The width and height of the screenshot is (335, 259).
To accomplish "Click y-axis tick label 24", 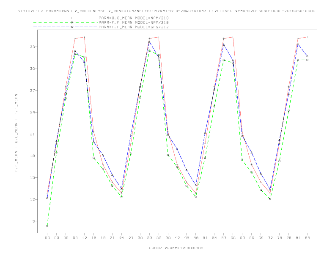I will point(33,112).
